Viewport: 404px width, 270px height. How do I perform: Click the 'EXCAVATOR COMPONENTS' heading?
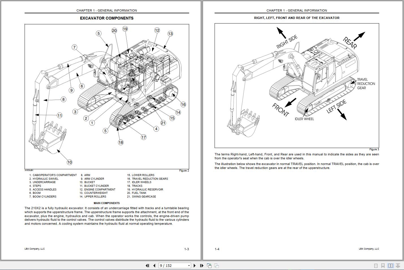click(107, 18)
